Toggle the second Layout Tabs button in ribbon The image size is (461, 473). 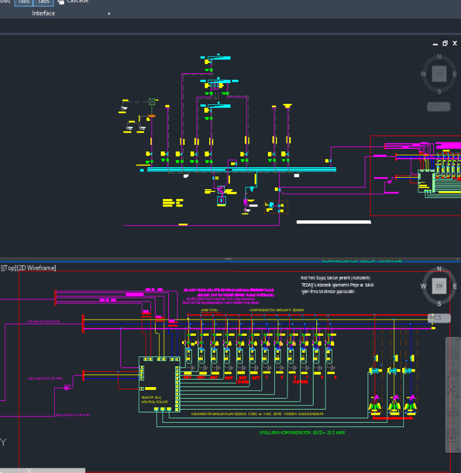pos(44,2)
